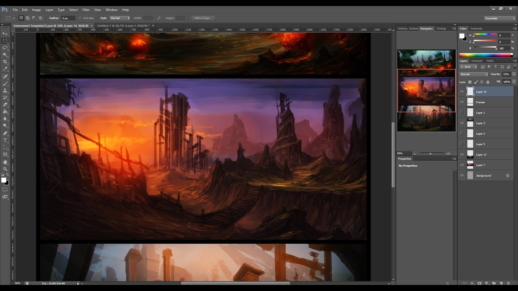
Task: Select the Eyedropper tool
Action: pyautogui.click(x=5, y=69)
